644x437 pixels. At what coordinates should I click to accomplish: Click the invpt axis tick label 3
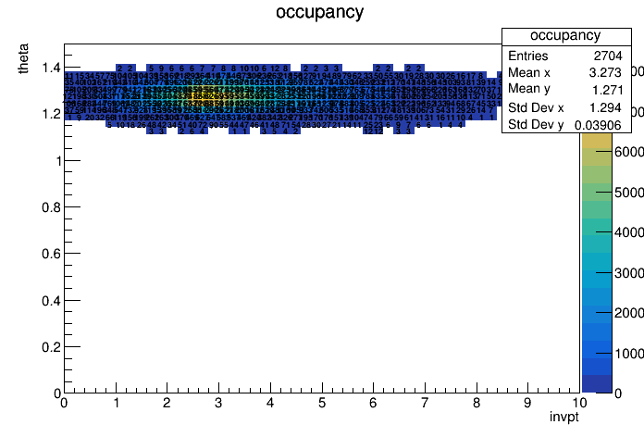[218, 403]
